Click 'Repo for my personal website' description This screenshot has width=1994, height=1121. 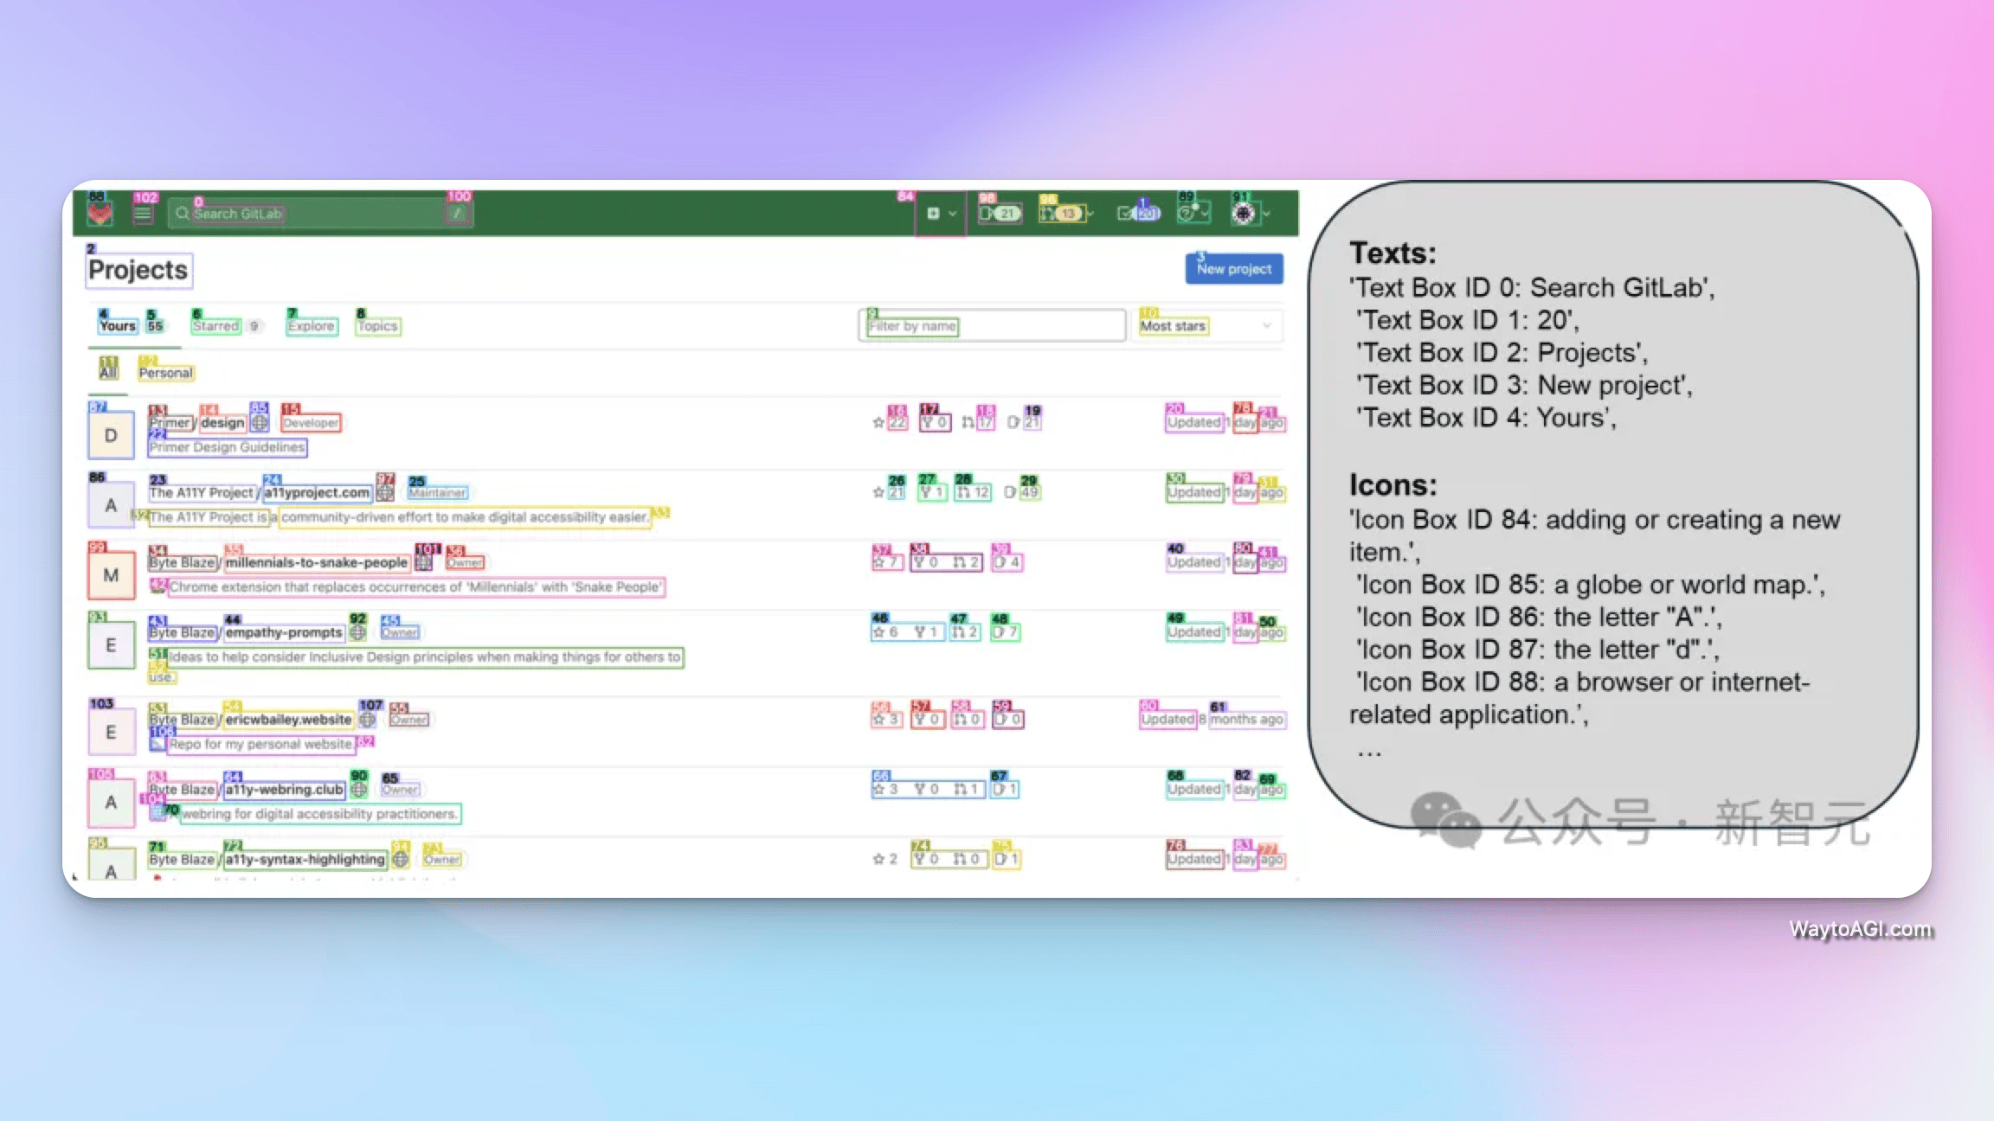261,744
